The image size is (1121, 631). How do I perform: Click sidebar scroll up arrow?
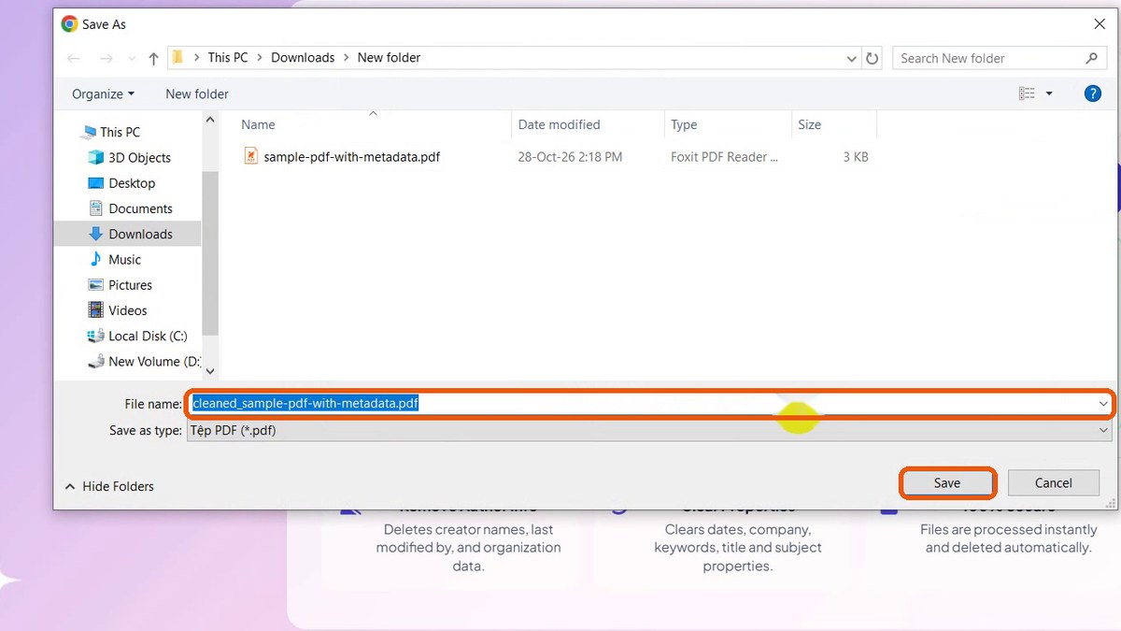[210, 120]
